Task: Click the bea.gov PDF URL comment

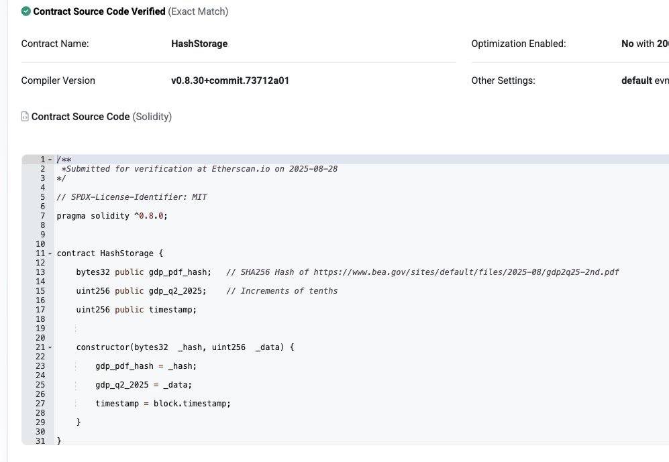Action: point(422,272)
